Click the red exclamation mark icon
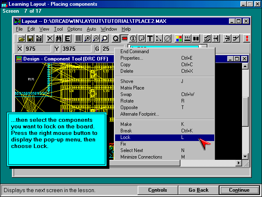This screenshot has width=262, height=197. tap(246, 38)
